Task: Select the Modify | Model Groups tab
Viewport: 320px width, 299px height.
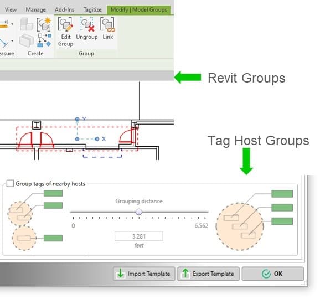Action: pos(139,9)
